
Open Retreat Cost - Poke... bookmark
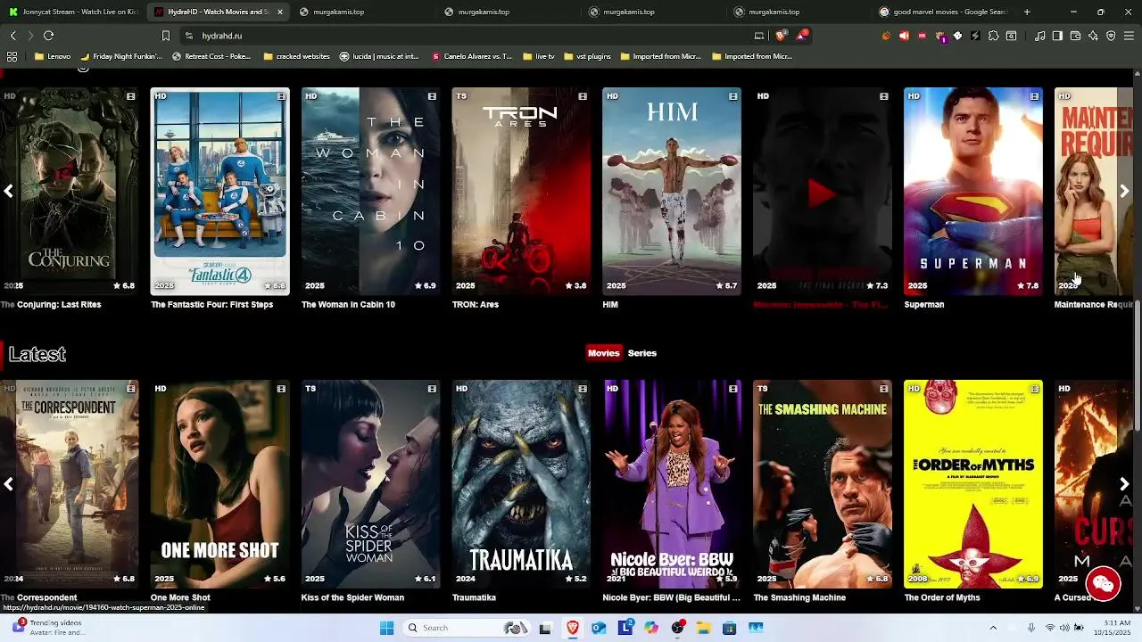click(x=211, y=56)
